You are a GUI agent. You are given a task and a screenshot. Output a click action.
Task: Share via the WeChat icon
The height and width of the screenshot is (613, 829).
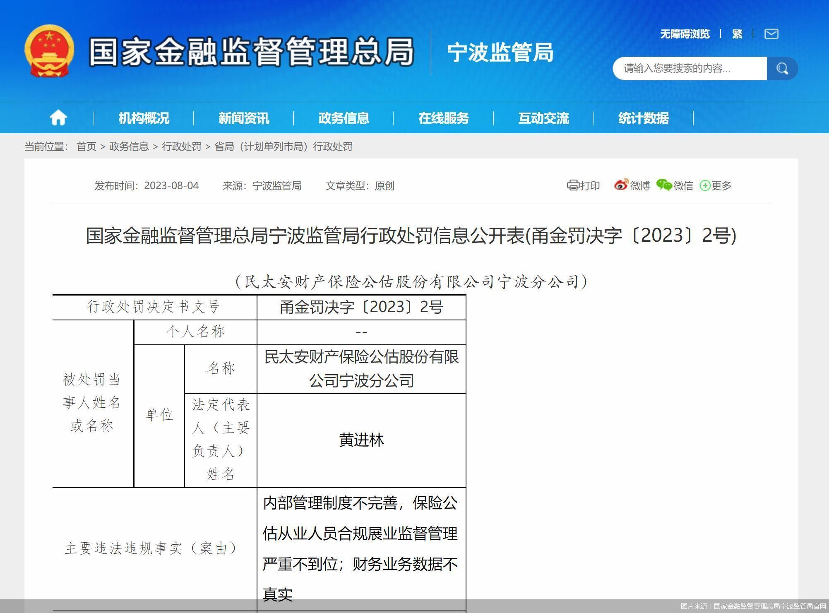pyautogui.click(x=664, y=185)
